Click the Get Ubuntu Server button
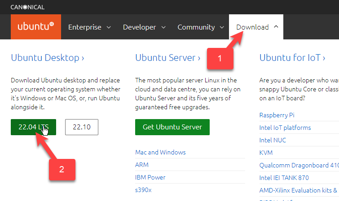 tap(172, 127)
